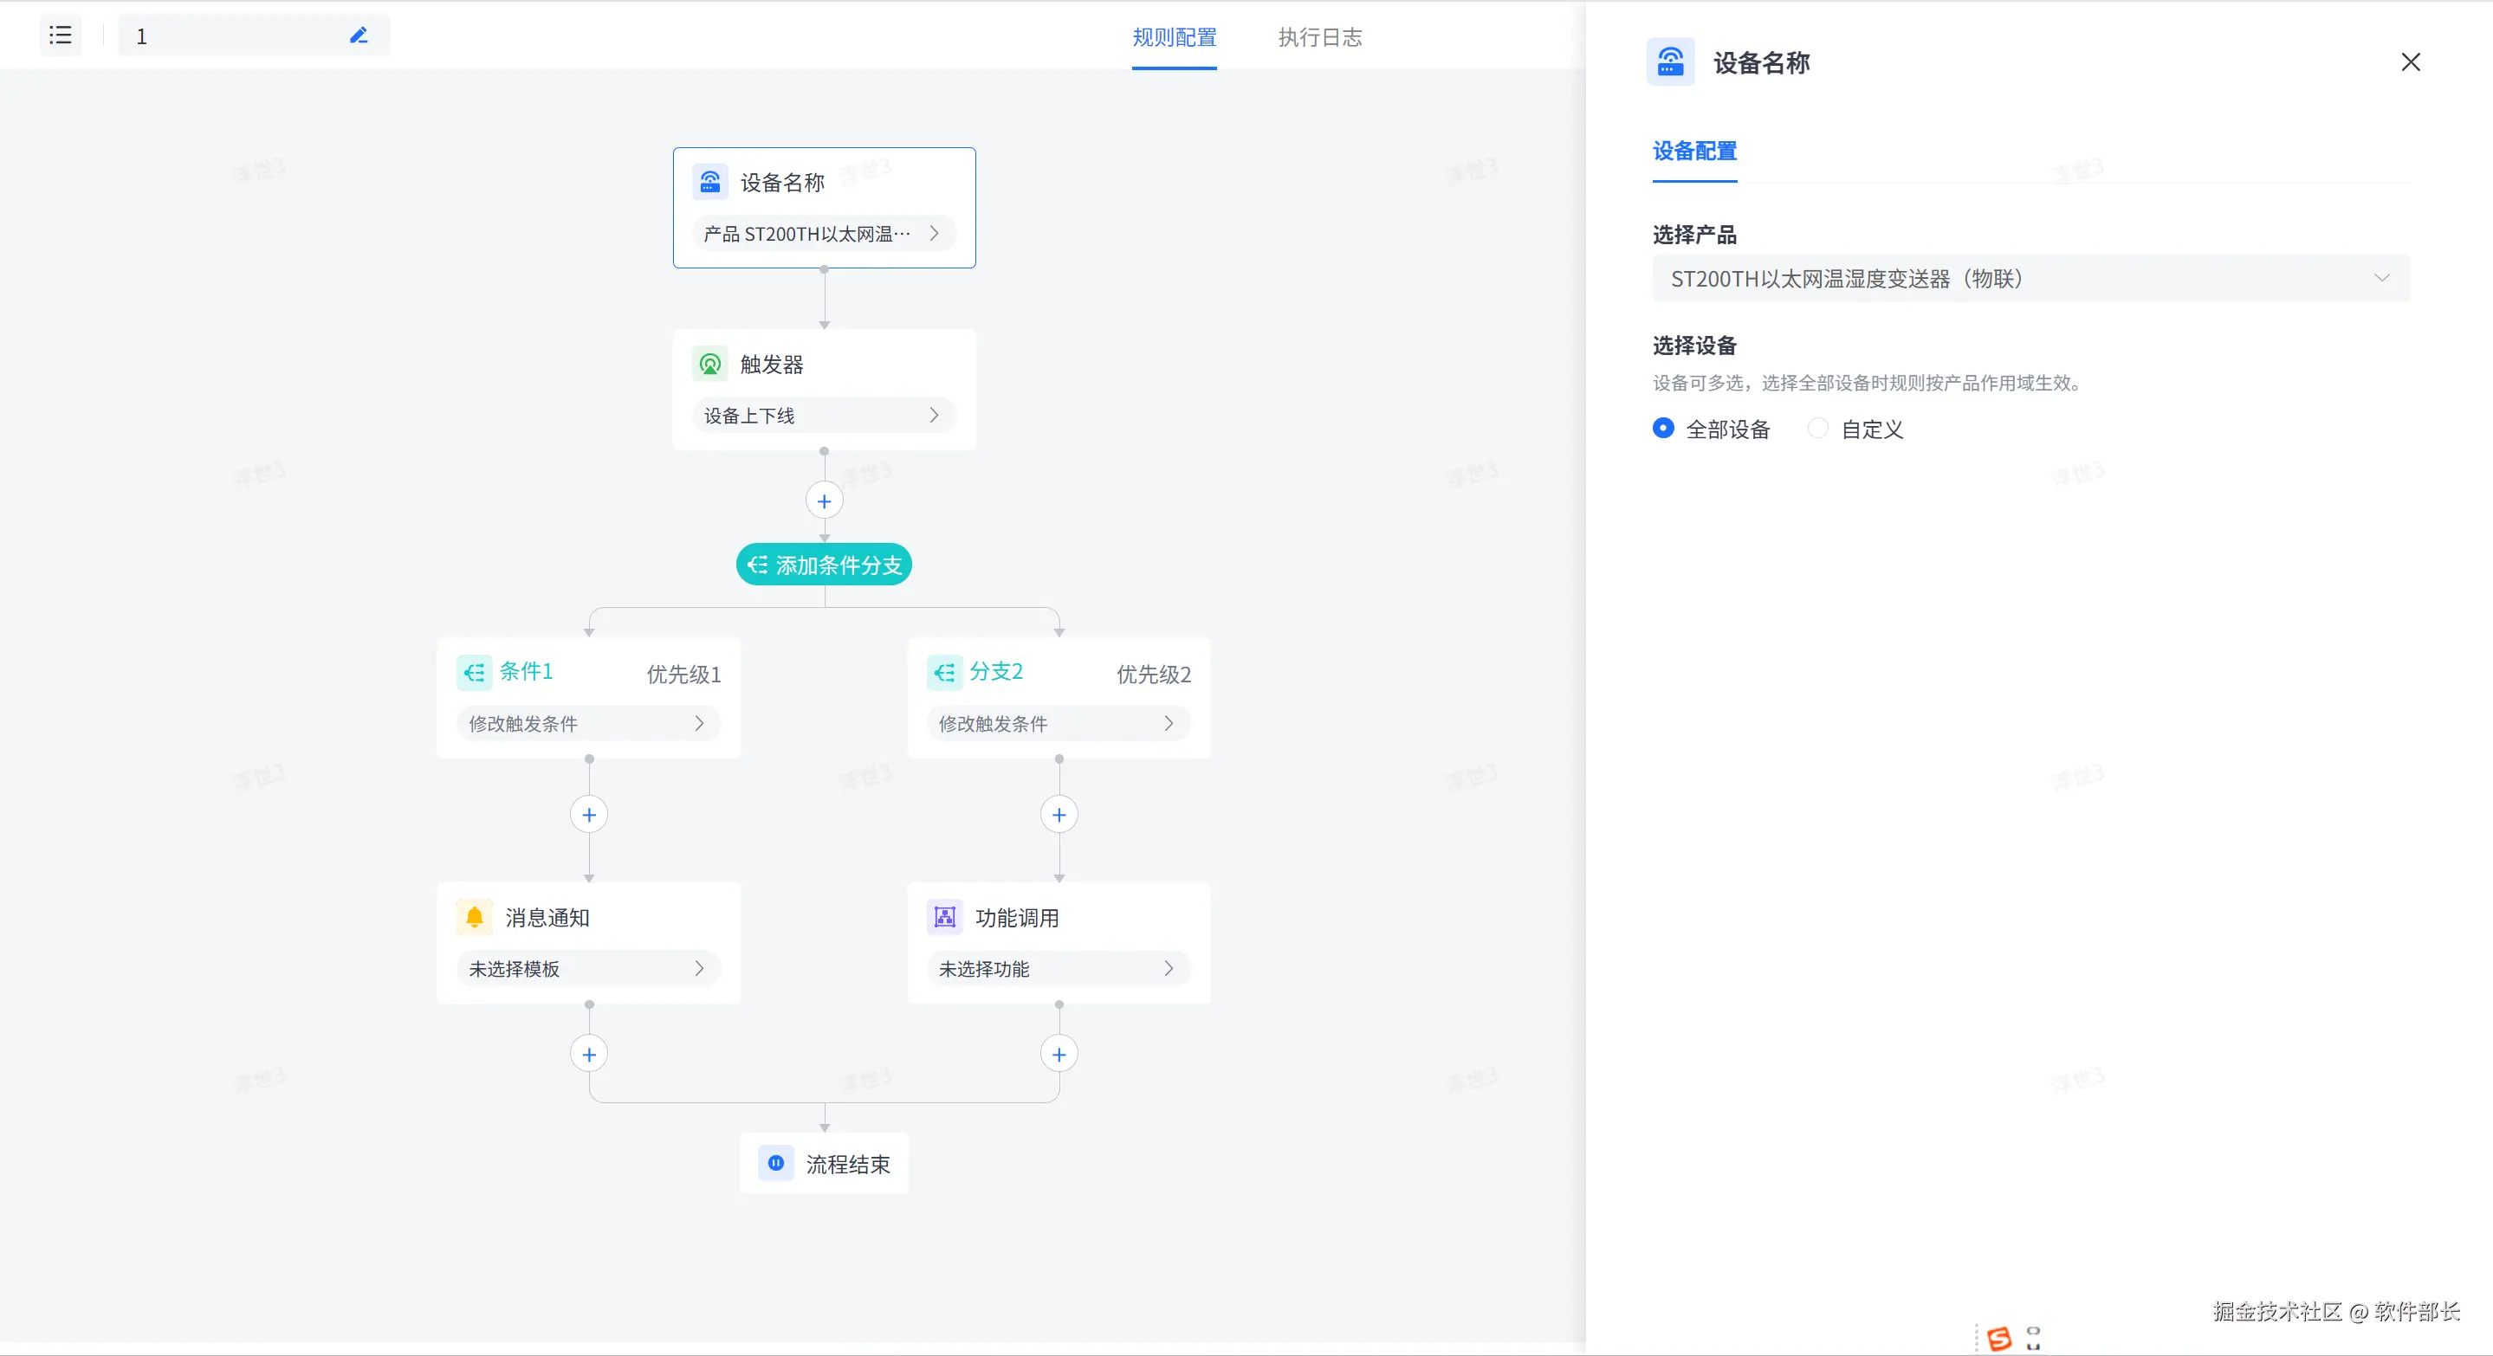Screen dimensions: 2493x1356
Task: Click the pencil edit icon beside rule name
Action: coord(358,36)
